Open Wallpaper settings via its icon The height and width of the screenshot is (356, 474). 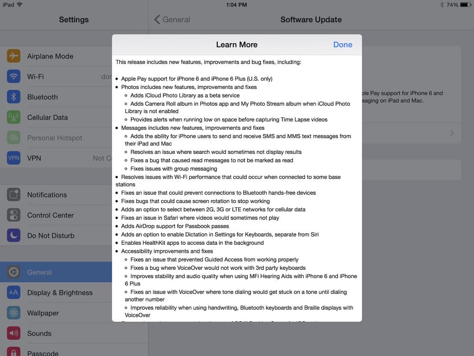13,313
